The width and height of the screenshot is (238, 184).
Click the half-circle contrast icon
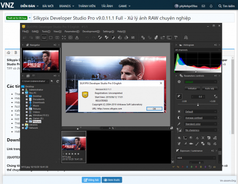coord(179,118)
